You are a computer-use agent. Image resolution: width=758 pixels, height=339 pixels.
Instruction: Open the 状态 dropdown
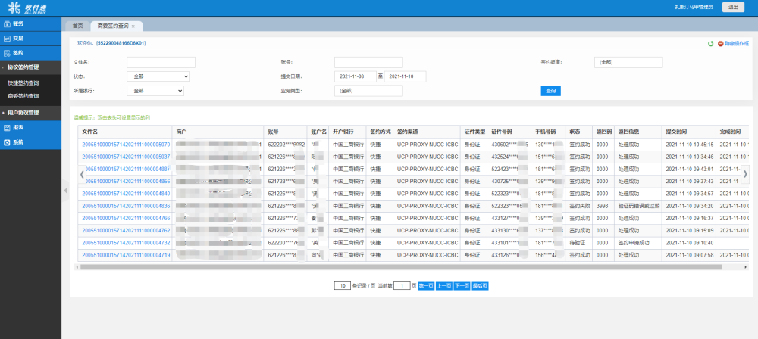[158, 76]
